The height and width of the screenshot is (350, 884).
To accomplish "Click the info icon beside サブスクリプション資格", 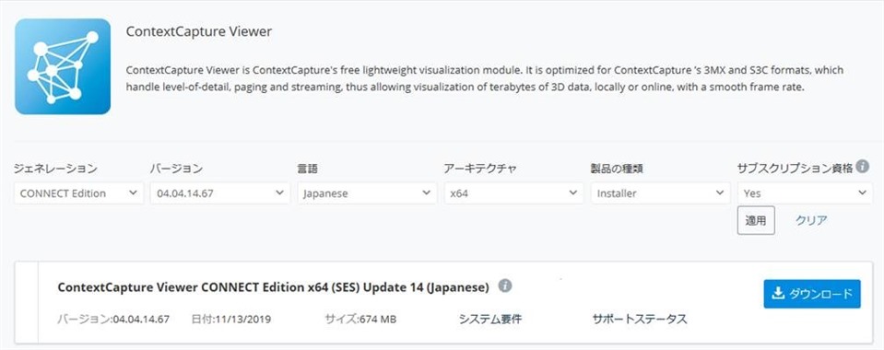I will [862, 167].
